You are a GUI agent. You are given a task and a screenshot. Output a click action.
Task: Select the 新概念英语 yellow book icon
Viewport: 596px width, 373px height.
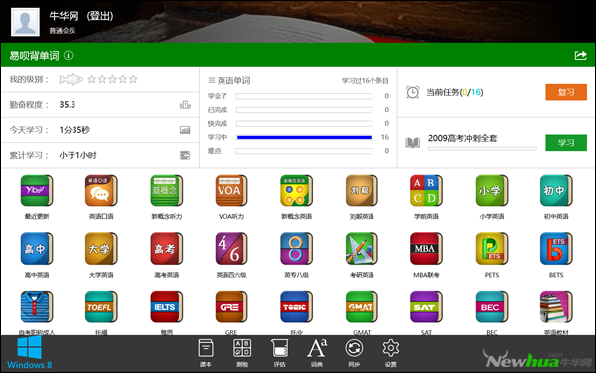pos(296,190)
